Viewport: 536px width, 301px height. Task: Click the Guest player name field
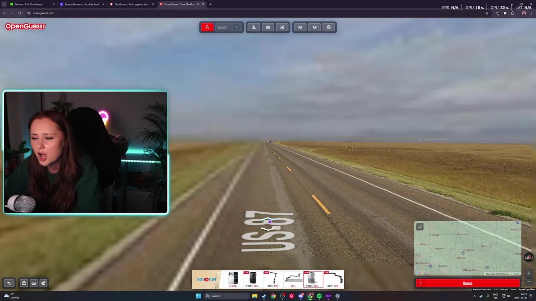pos(228,27)
